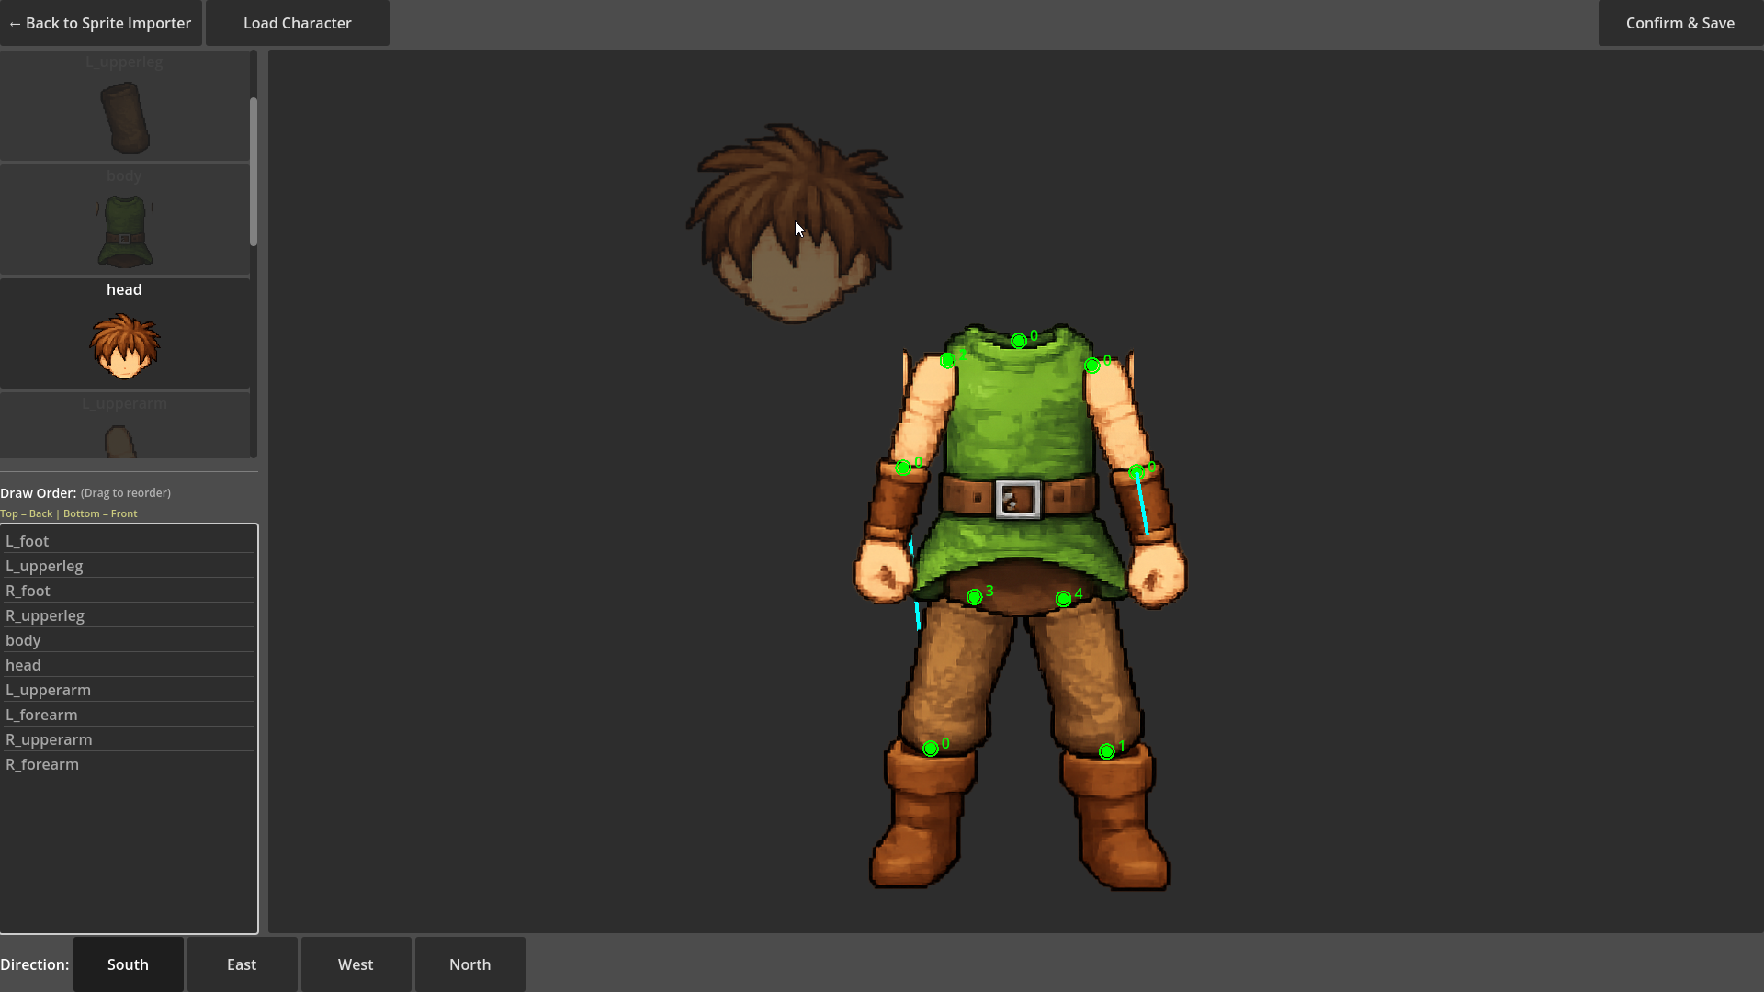
Task: Switch direction to North
Action: [x=469, y=964]
